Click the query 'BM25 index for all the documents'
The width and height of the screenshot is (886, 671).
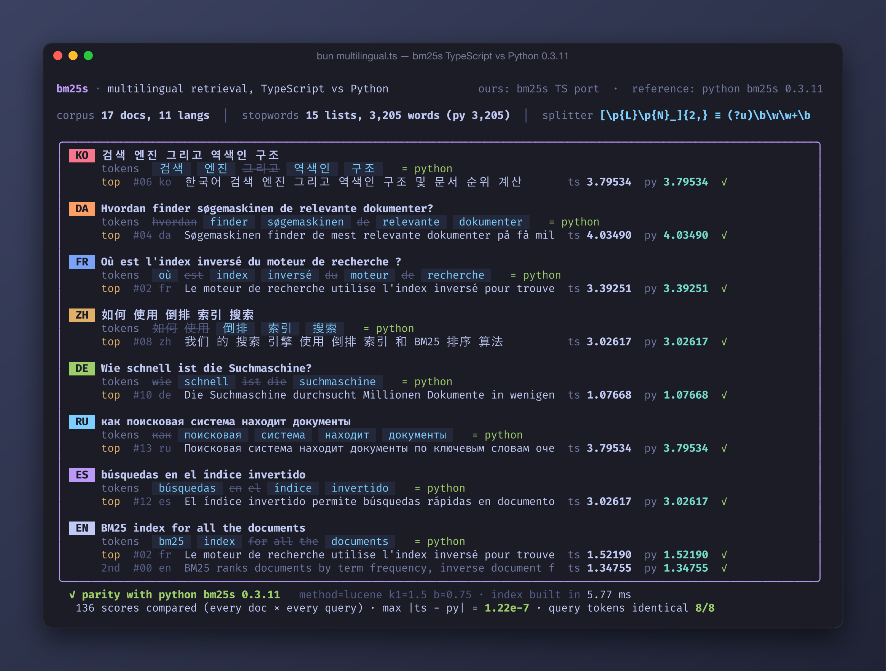(203, 528)
